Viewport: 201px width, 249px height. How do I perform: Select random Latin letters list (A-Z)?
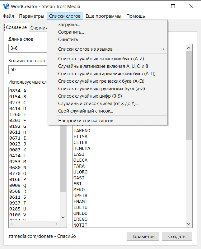point(107,59)
